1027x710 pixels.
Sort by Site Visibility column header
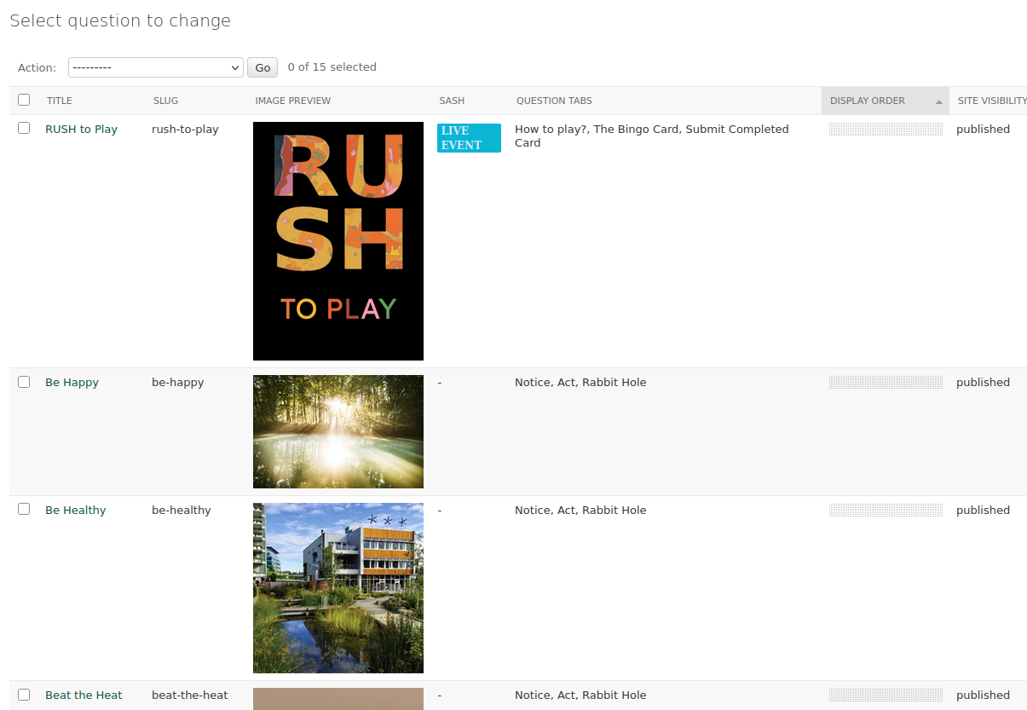point(991,101)
